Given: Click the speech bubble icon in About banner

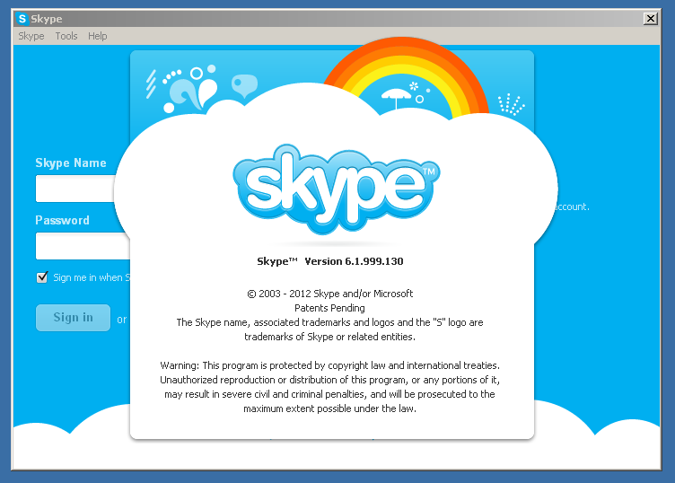Looking at the screenshot, I should pos(244,85).
